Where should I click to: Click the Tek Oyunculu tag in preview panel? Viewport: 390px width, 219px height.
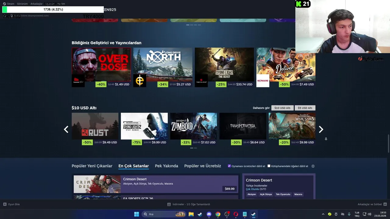(283, 194)
